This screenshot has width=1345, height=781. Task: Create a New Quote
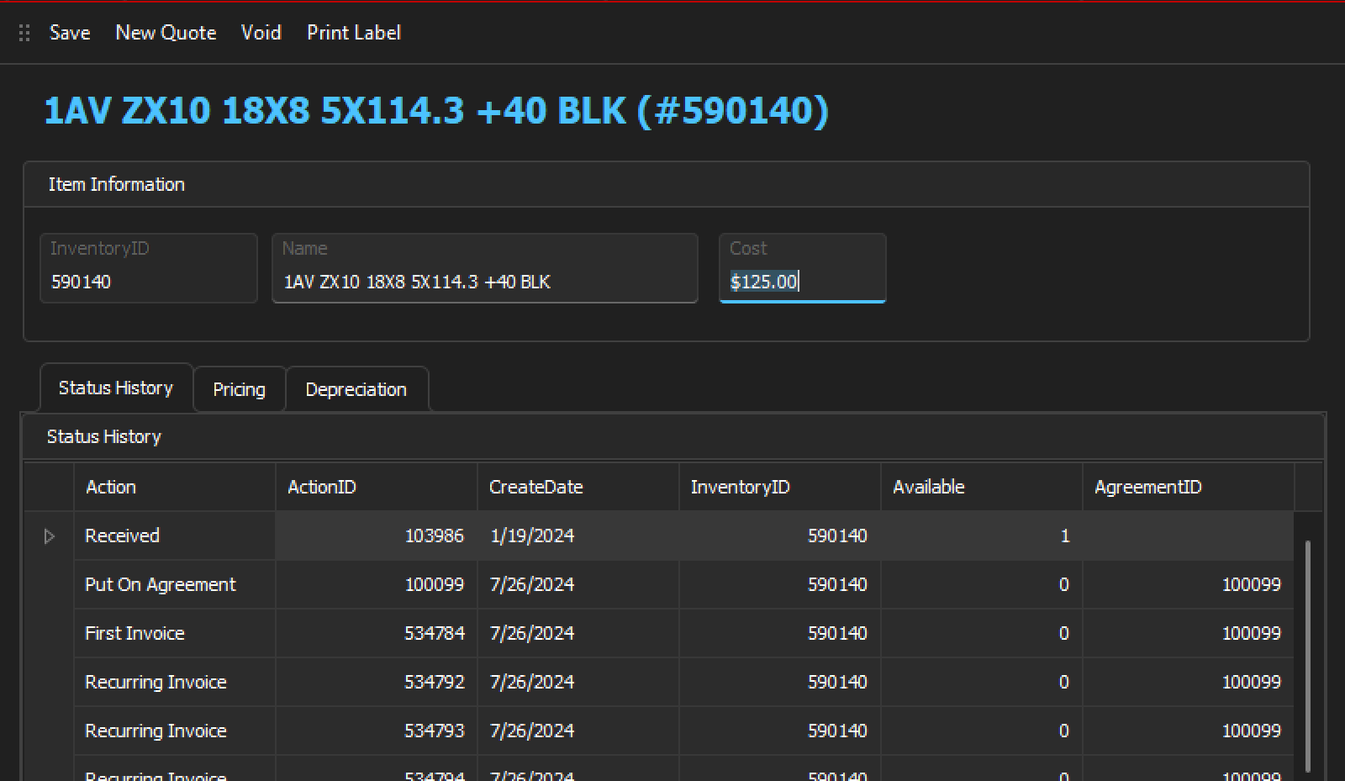tap(166, 33)
